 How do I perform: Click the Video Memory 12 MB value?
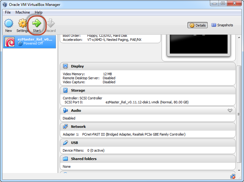107,74
